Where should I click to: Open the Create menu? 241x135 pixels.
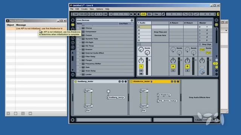coord(84,9)
